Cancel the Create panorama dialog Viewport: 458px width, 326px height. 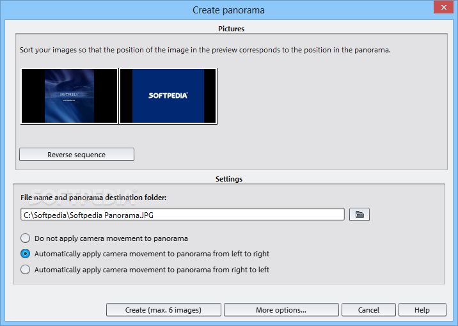tap(368, 309)
